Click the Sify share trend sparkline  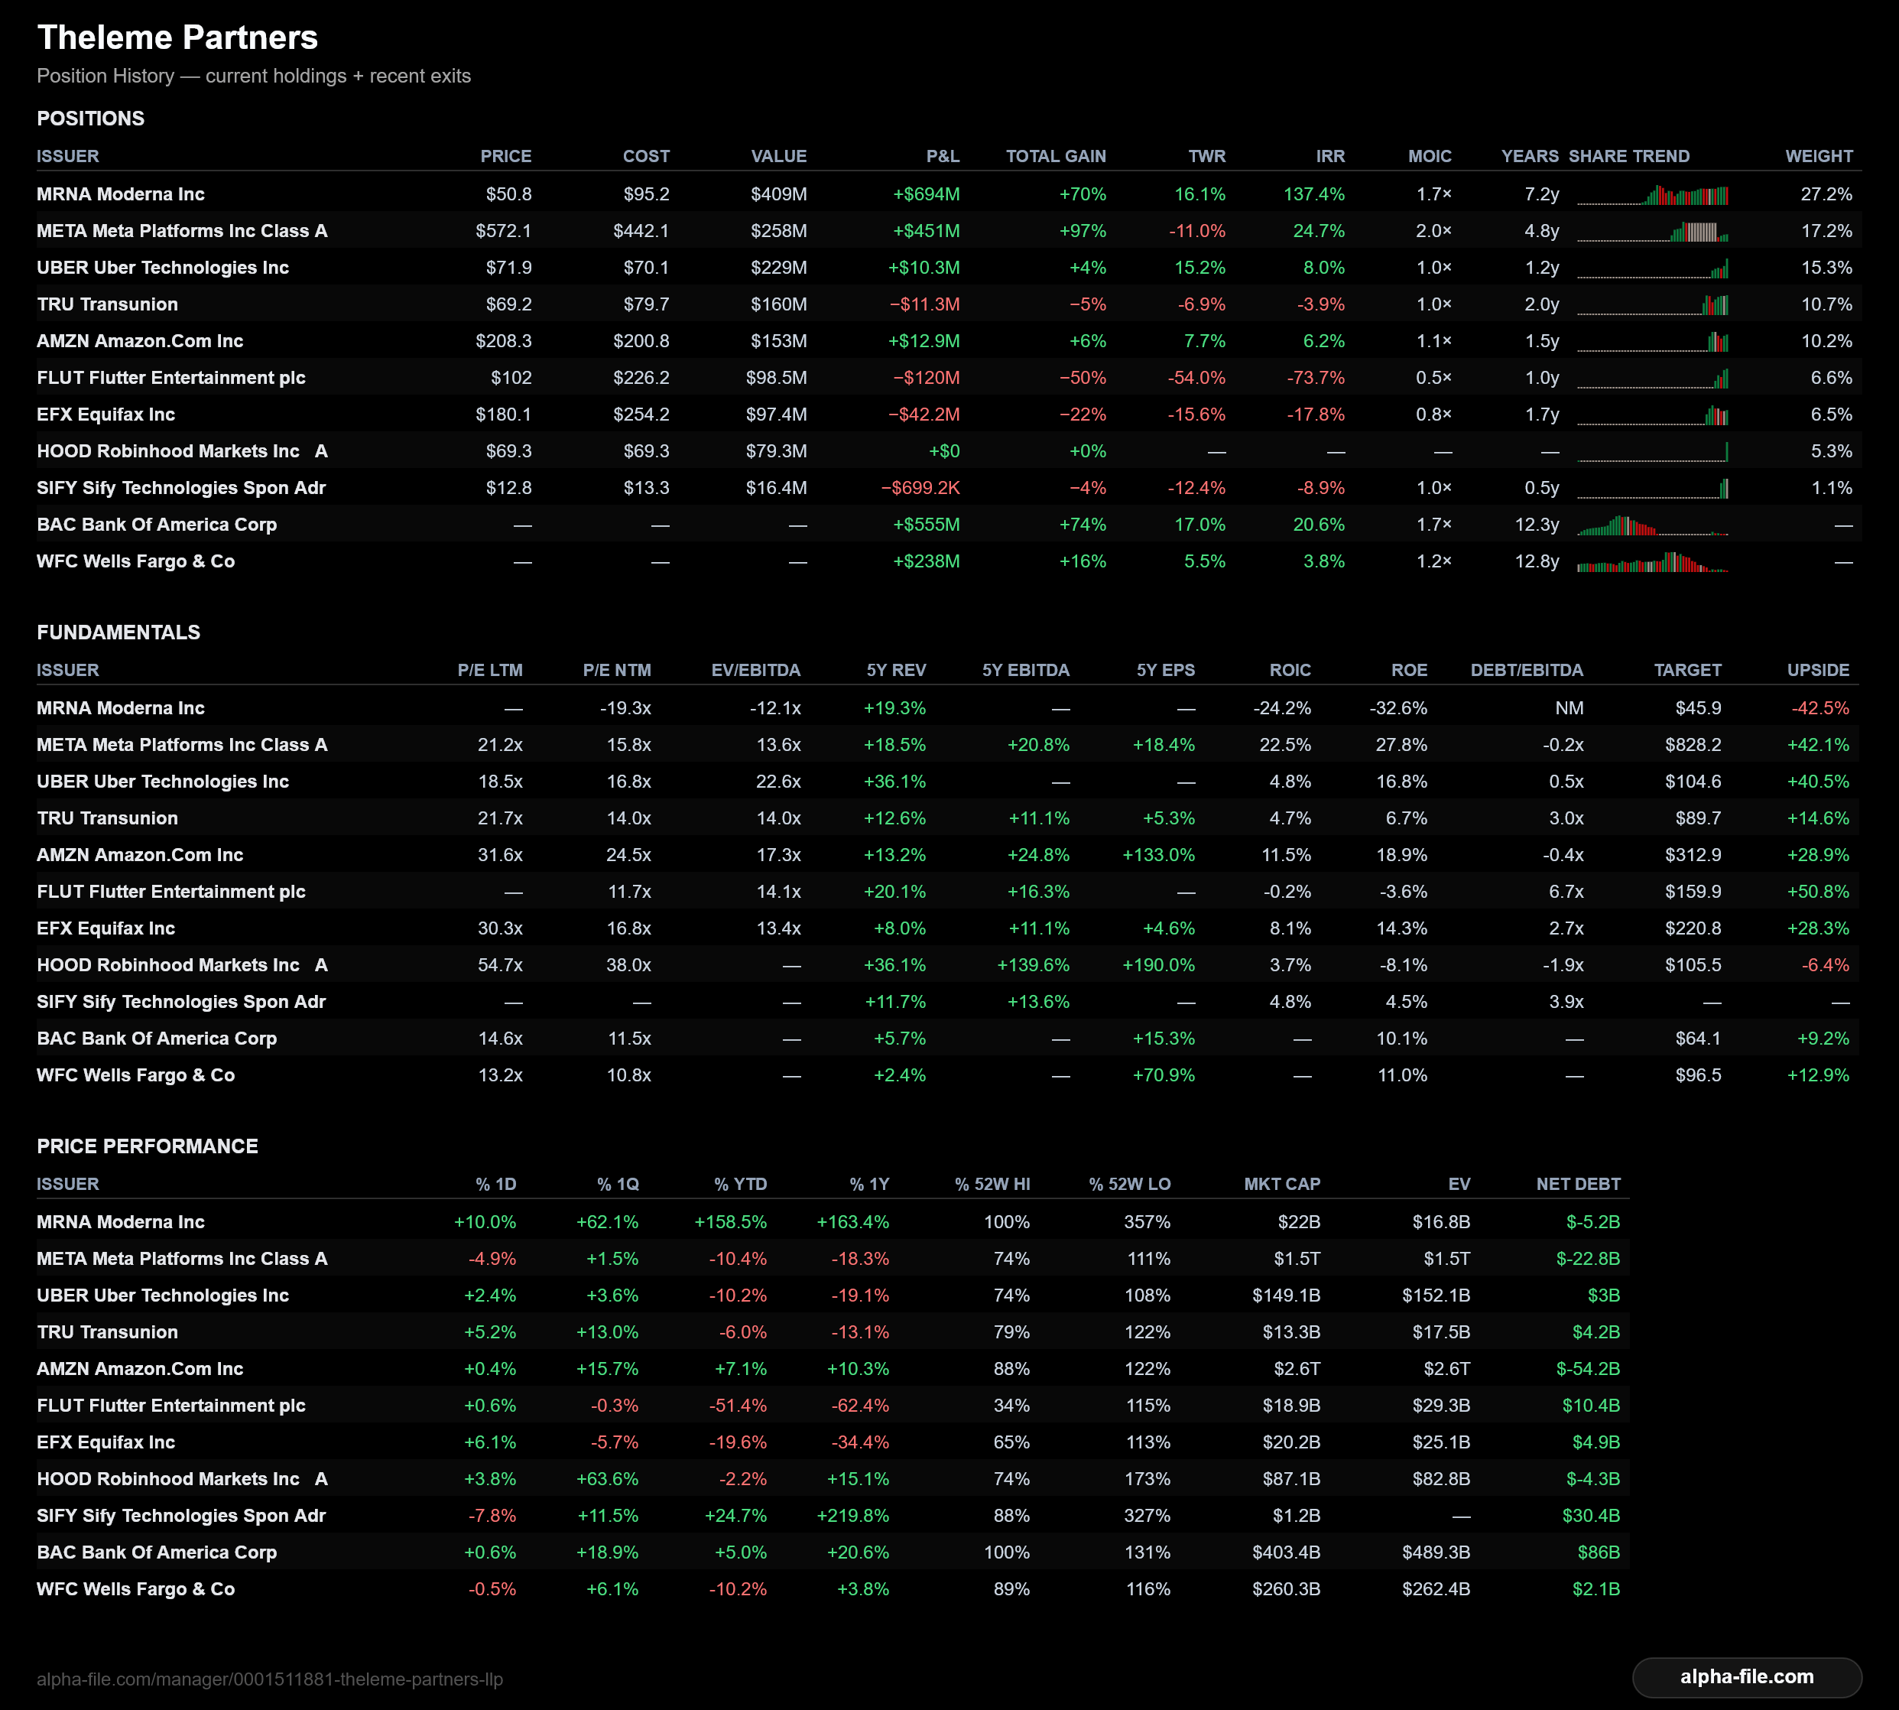(1652, 488)
